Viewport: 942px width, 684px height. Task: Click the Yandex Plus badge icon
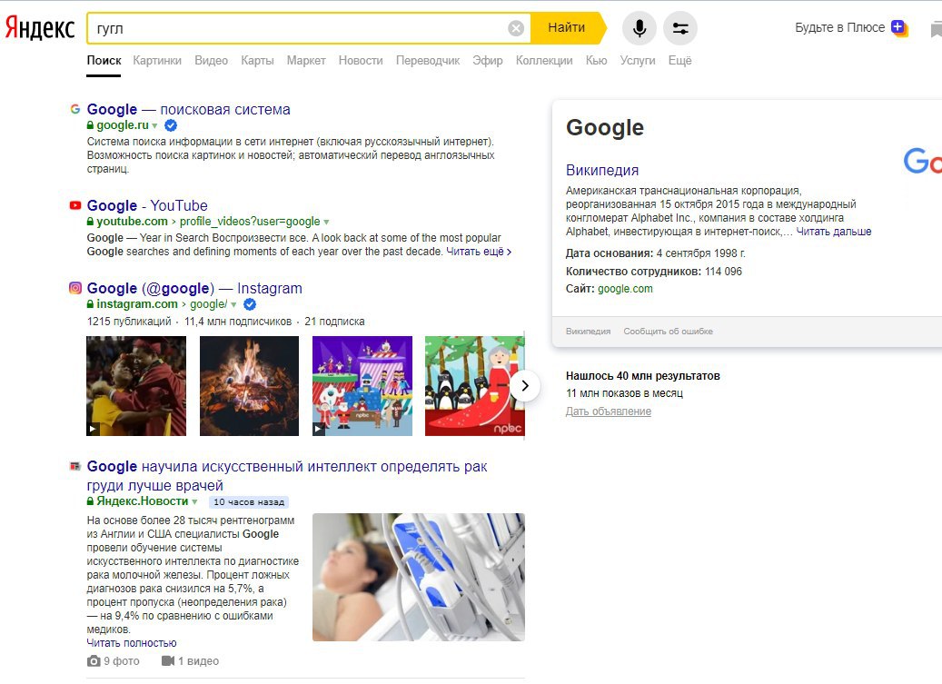coord(899,27)
